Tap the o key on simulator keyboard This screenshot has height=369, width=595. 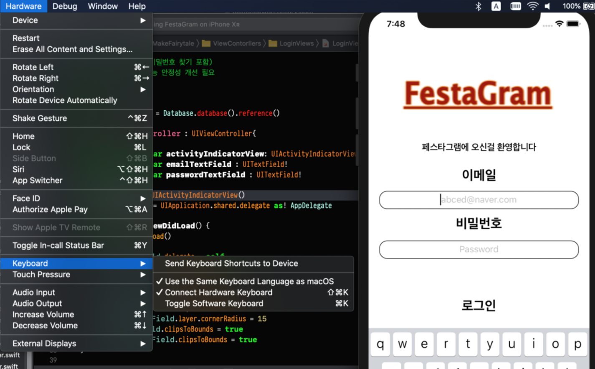(555, 344)
